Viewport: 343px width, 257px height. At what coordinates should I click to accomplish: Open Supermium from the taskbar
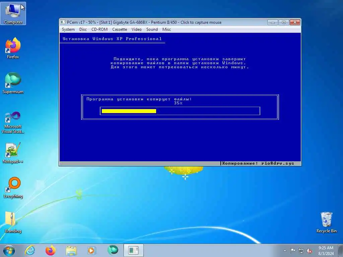pyautogui.click(x=113, y=250)
